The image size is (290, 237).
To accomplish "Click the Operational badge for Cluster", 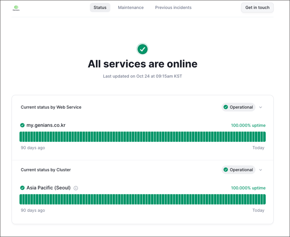I will click(x=239, y=170).
